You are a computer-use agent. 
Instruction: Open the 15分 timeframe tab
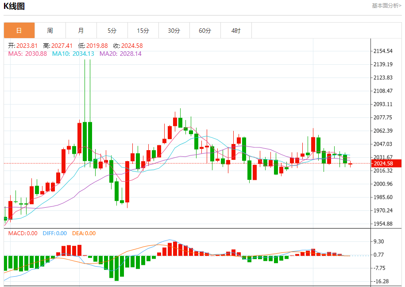tap(143, 31)
